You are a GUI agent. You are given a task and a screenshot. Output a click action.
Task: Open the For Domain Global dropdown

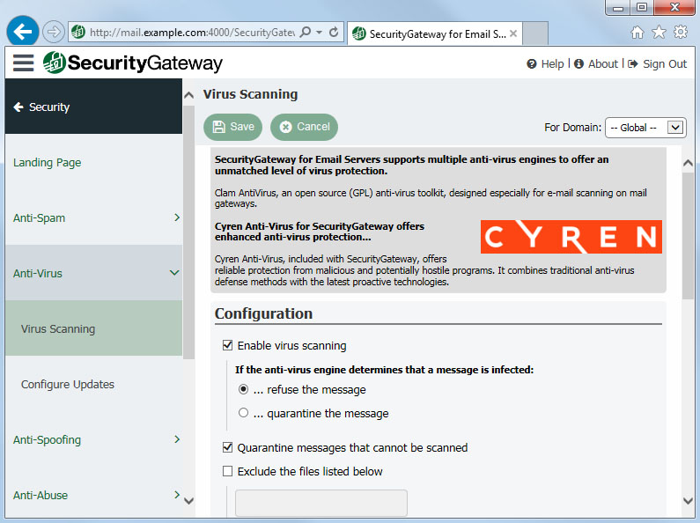pos(645,128)
